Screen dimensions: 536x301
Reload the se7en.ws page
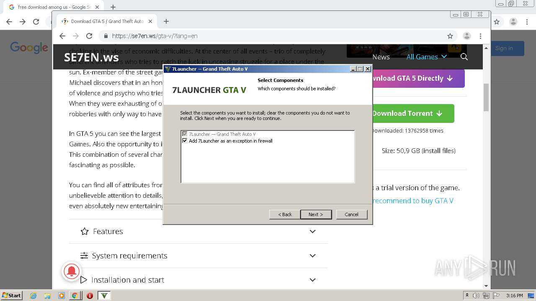click(x=89, y=36)
